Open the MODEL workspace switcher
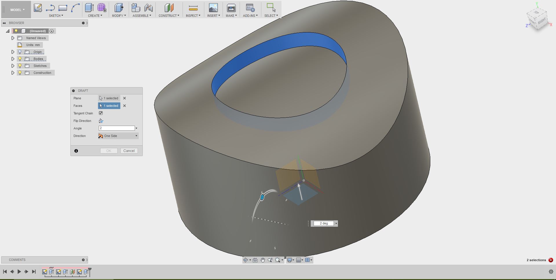 pyautogui.click(x=16, y=9)
